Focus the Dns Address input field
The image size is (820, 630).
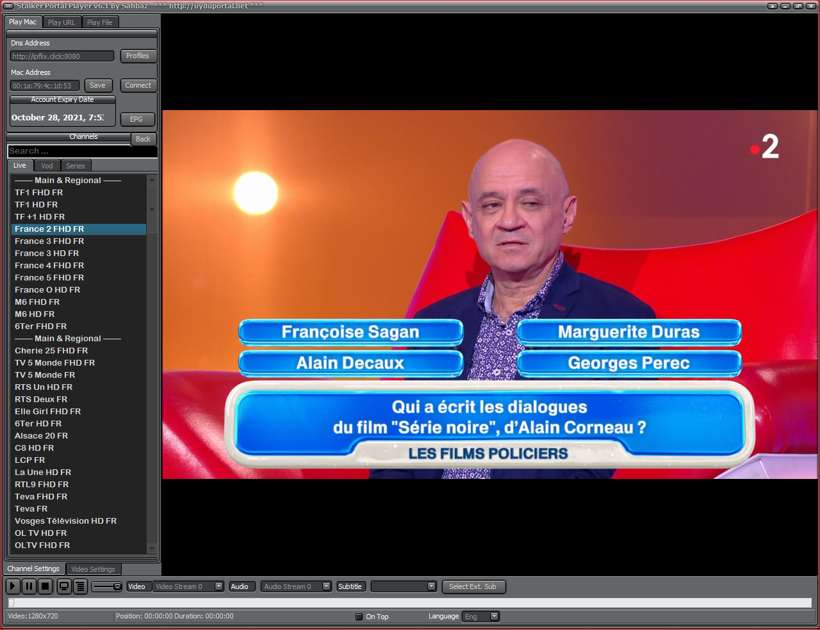62,56
